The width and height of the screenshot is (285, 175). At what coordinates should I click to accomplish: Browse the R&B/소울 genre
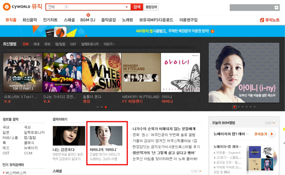(x=10, y=138)
